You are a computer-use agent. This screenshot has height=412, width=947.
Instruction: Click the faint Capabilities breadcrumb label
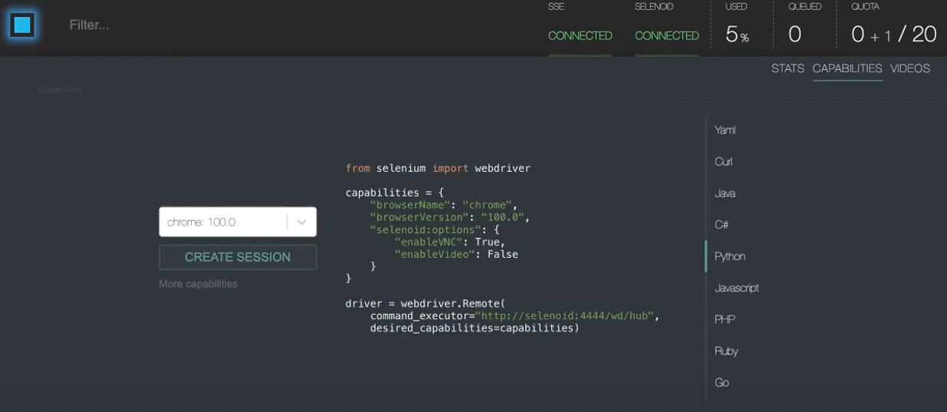pyautogui.click(x=61, y=90)
